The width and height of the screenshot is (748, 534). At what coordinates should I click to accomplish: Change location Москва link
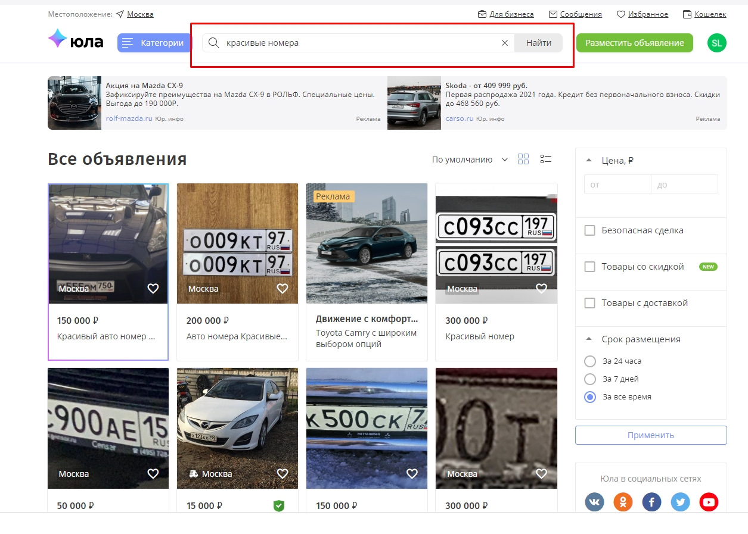click(140, 14)
